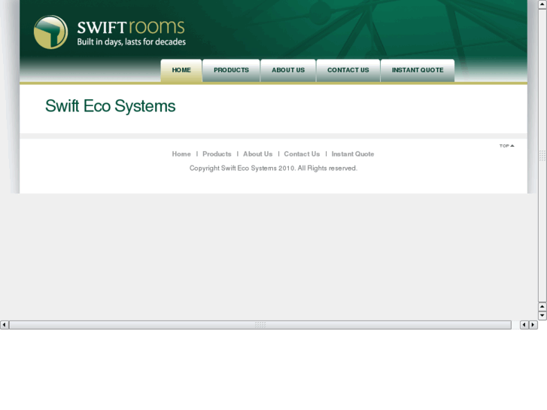Click the 'Built in days' tagline
The width and height of the screenshot is (547, 410).
click(131, 42)
